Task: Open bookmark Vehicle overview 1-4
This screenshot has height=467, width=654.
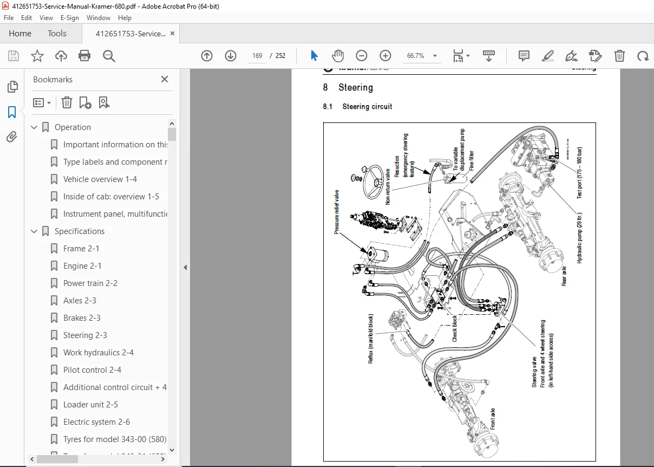Action: tap(100, 179)
